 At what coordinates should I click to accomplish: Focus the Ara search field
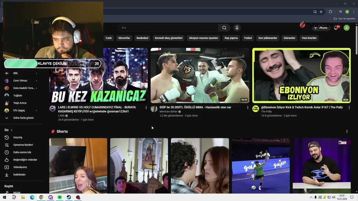tap(168, 28)
